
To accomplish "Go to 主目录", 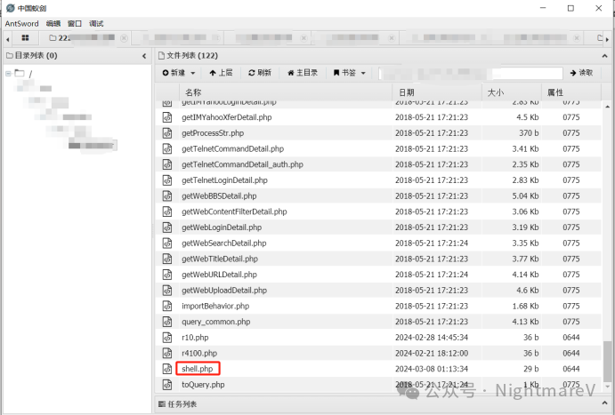I will coord(302,73).
